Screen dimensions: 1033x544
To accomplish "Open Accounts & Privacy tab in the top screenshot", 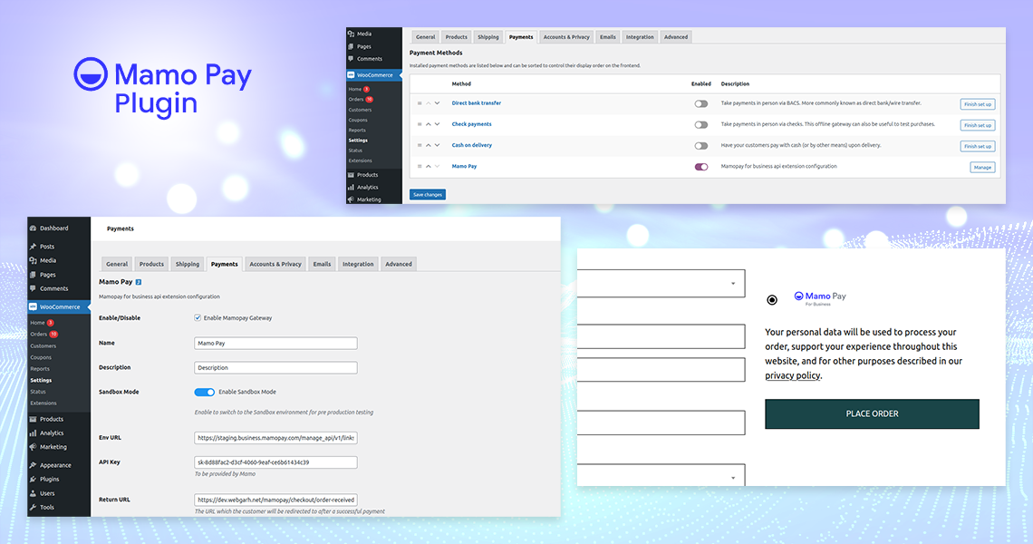I will [566, 37].
